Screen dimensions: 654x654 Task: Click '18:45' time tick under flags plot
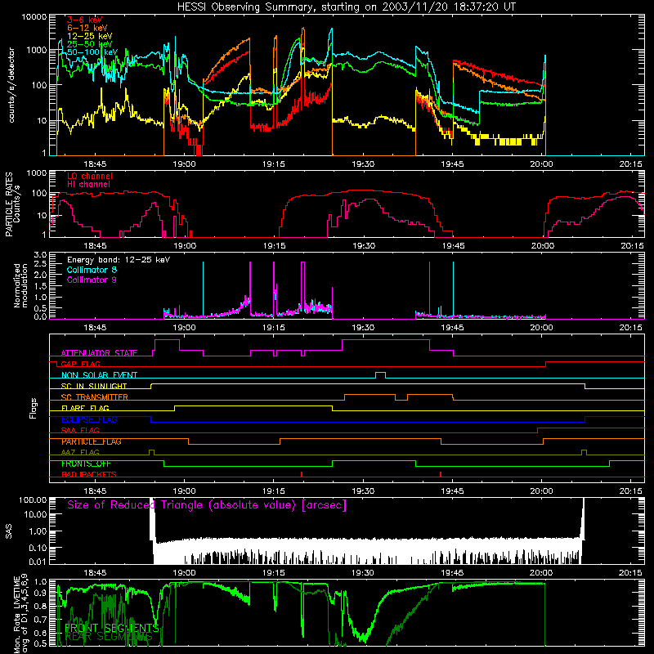tap(95, 491)
